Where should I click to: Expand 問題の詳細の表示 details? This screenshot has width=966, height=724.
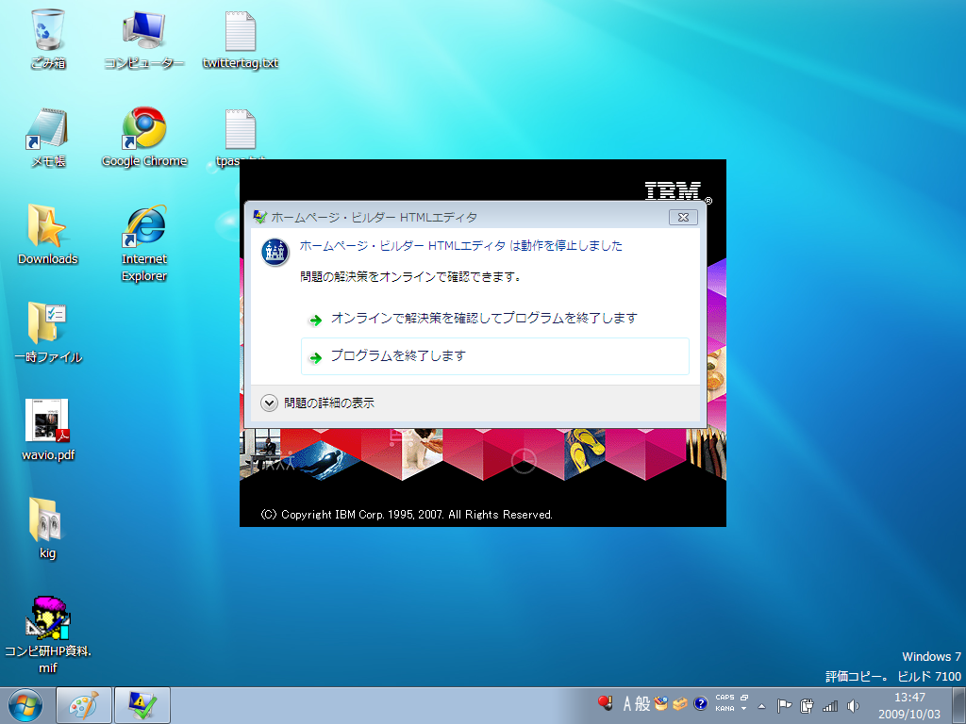click(x=318, y=403)
